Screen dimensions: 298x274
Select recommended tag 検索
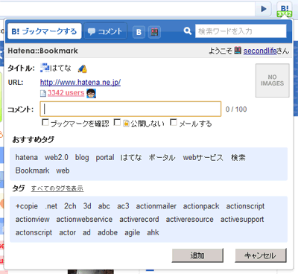click(x=238, y=157)
